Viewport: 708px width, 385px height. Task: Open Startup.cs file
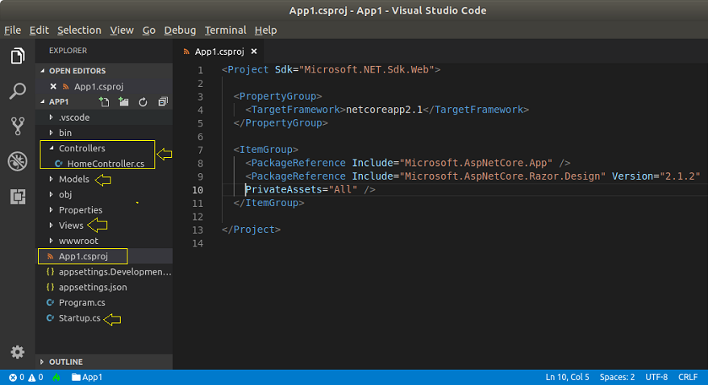80,318
